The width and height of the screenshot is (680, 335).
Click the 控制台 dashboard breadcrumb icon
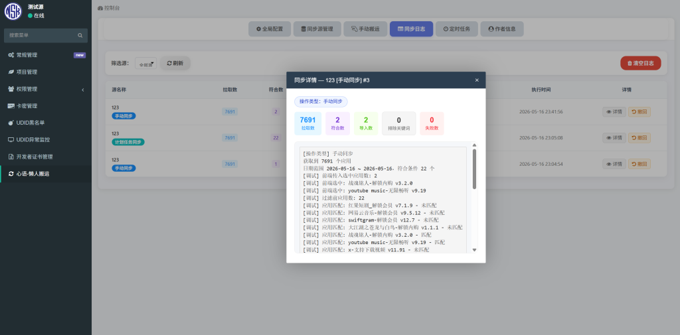(100, 8)
